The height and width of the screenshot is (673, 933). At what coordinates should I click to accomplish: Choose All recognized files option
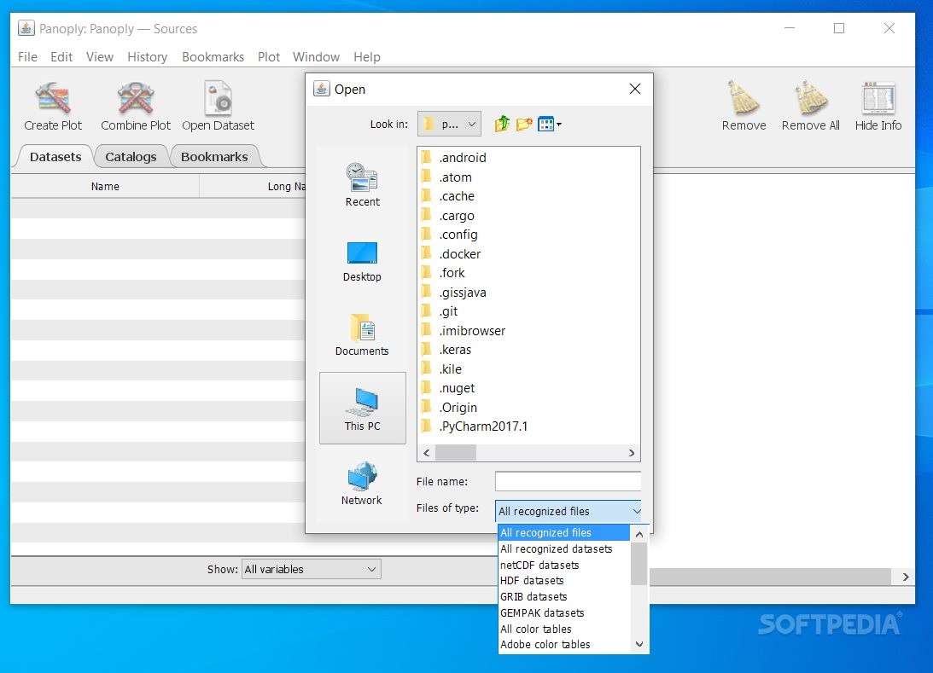pyautogui.click(x=564, y=533)
